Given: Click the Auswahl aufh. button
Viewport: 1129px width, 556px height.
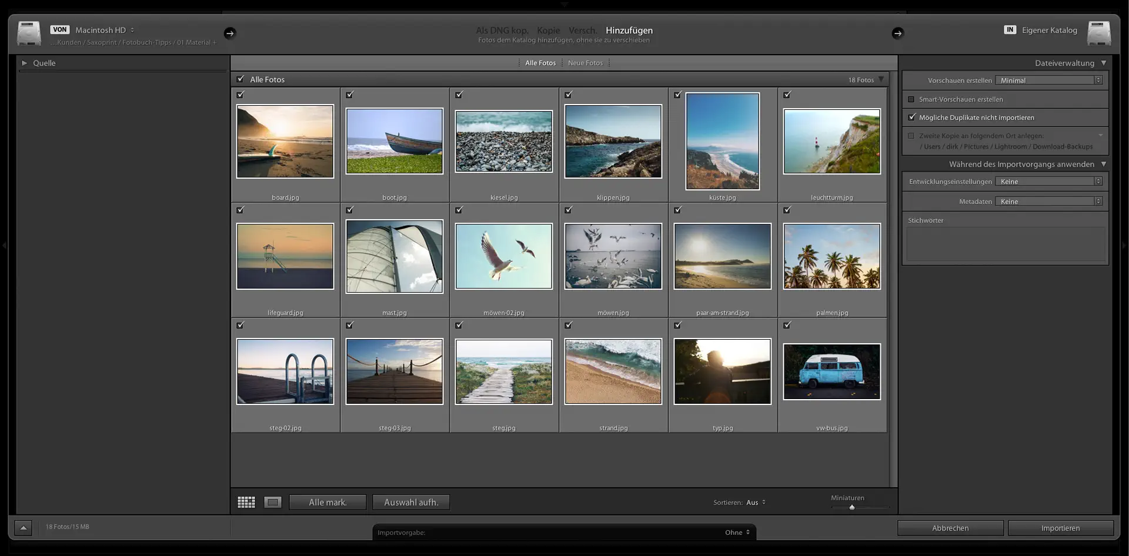Looking at the screenshot, I should tap(410, 502).
